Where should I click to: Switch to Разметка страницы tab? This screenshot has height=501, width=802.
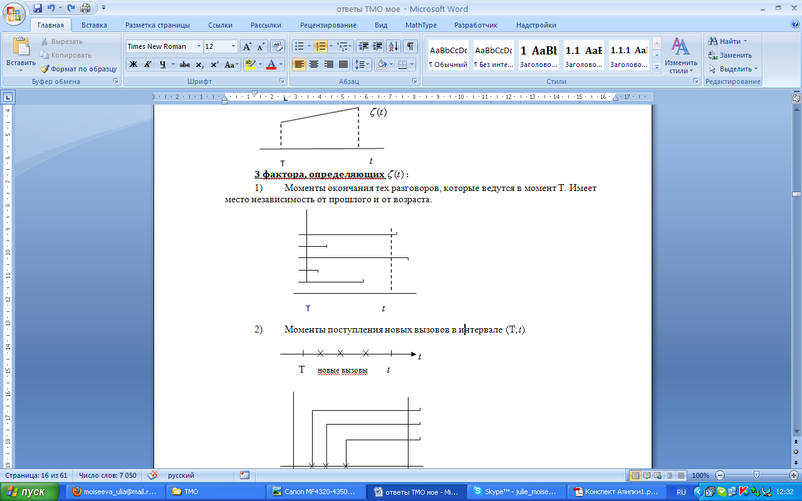pyautogui.click(x=157, y=25)
